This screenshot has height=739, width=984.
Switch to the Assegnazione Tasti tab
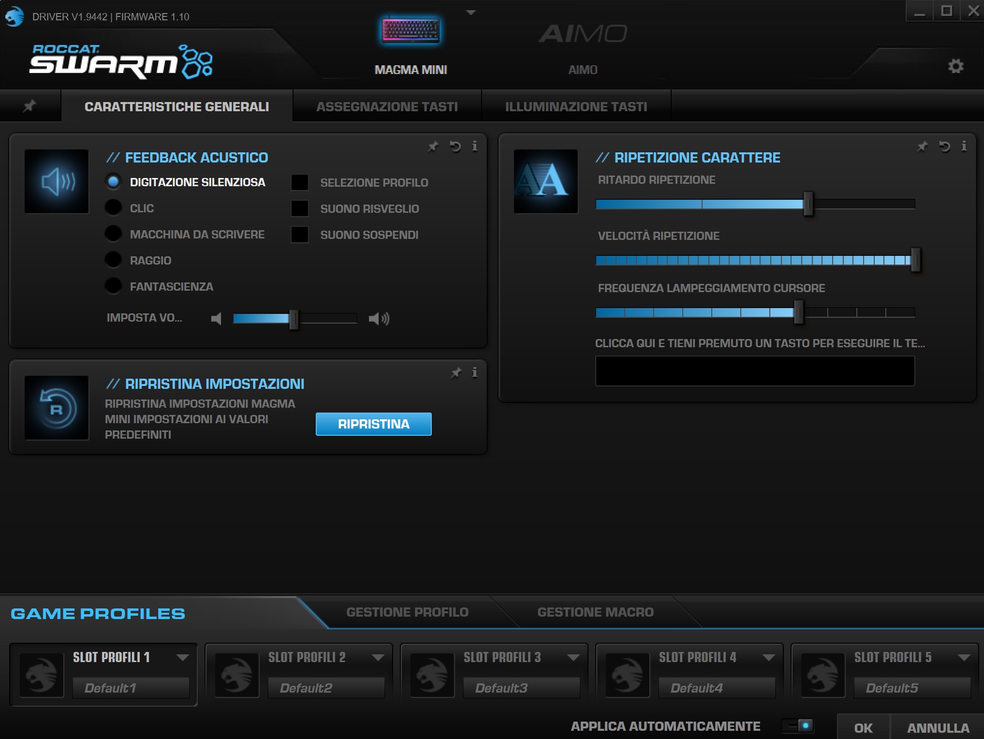pos(387,106)
